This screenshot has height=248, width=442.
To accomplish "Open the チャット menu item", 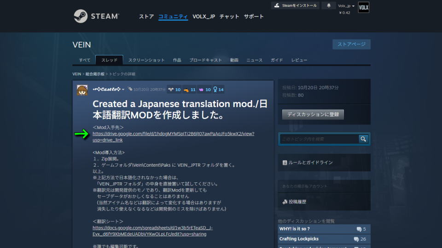I will (229, 17).
